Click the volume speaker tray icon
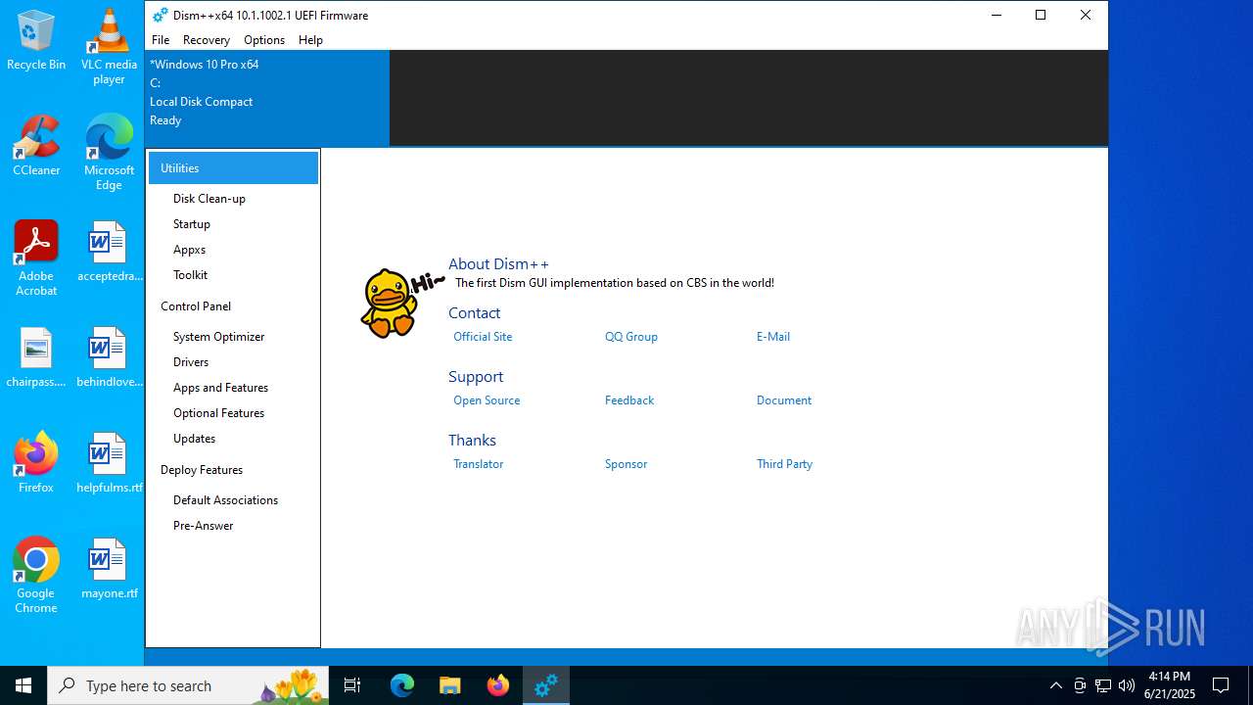1253x705 pixels. [x=1127, y=685]
